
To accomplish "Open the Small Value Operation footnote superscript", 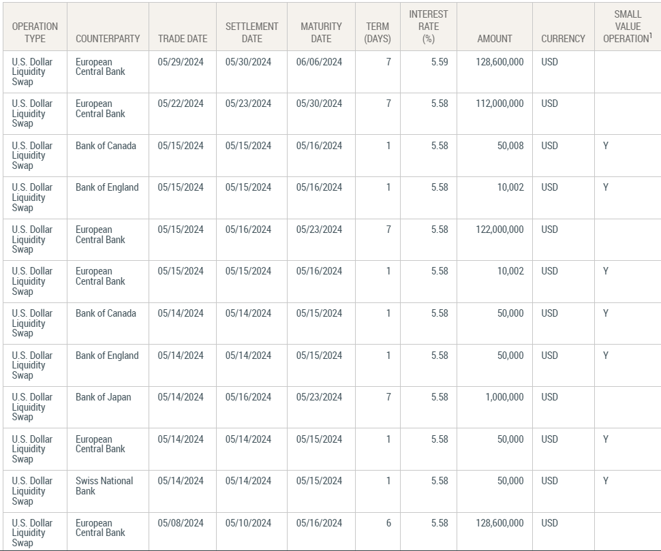I will pyautogui.click(x=651, y=35).
